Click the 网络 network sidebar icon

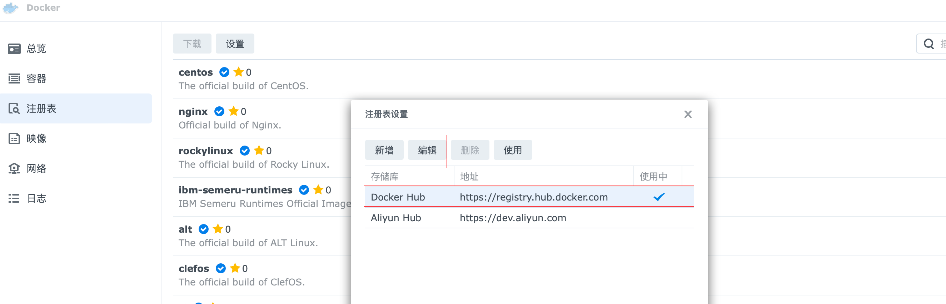point(14,169)
